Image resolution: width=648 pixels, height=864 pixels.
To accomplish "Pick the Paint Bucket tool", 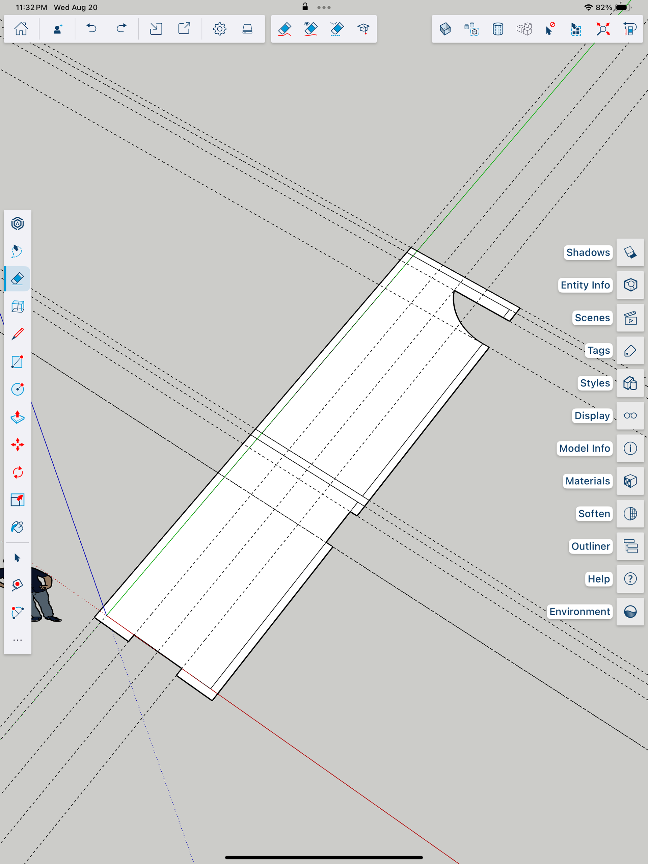I will coord(18,527).
